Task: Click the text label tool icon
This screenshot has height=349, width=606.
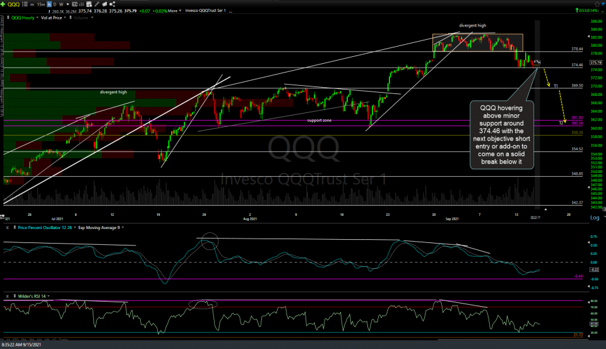Action: [x=74, y=4]
